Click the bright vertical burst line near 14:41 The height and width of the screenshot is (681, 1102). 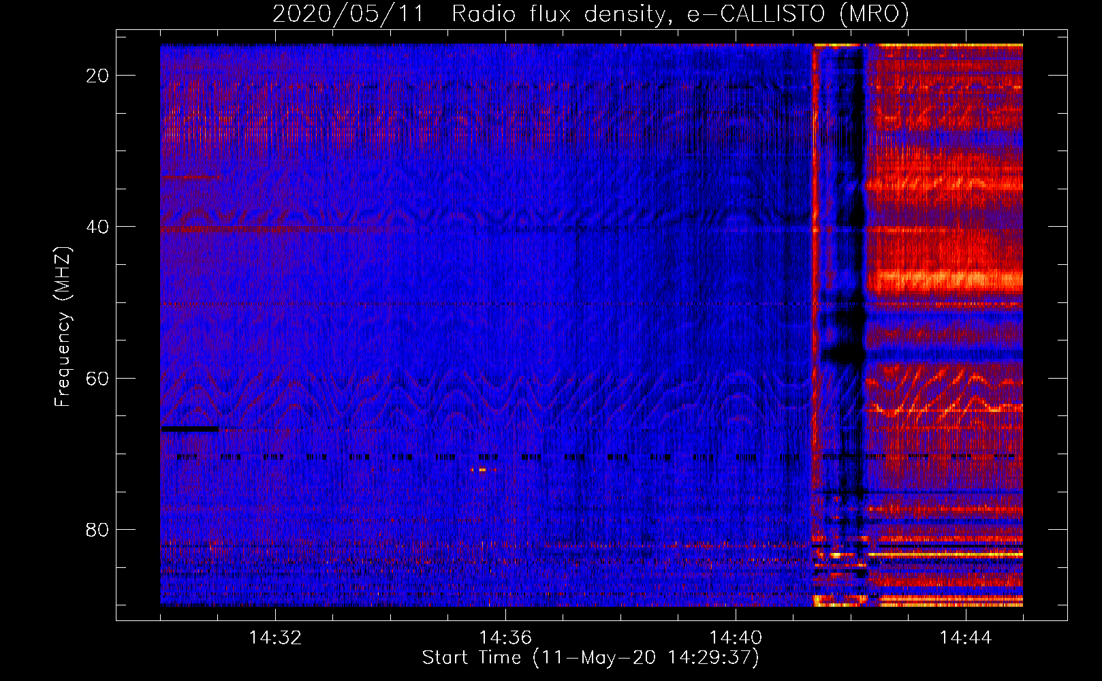click(814, 326)
